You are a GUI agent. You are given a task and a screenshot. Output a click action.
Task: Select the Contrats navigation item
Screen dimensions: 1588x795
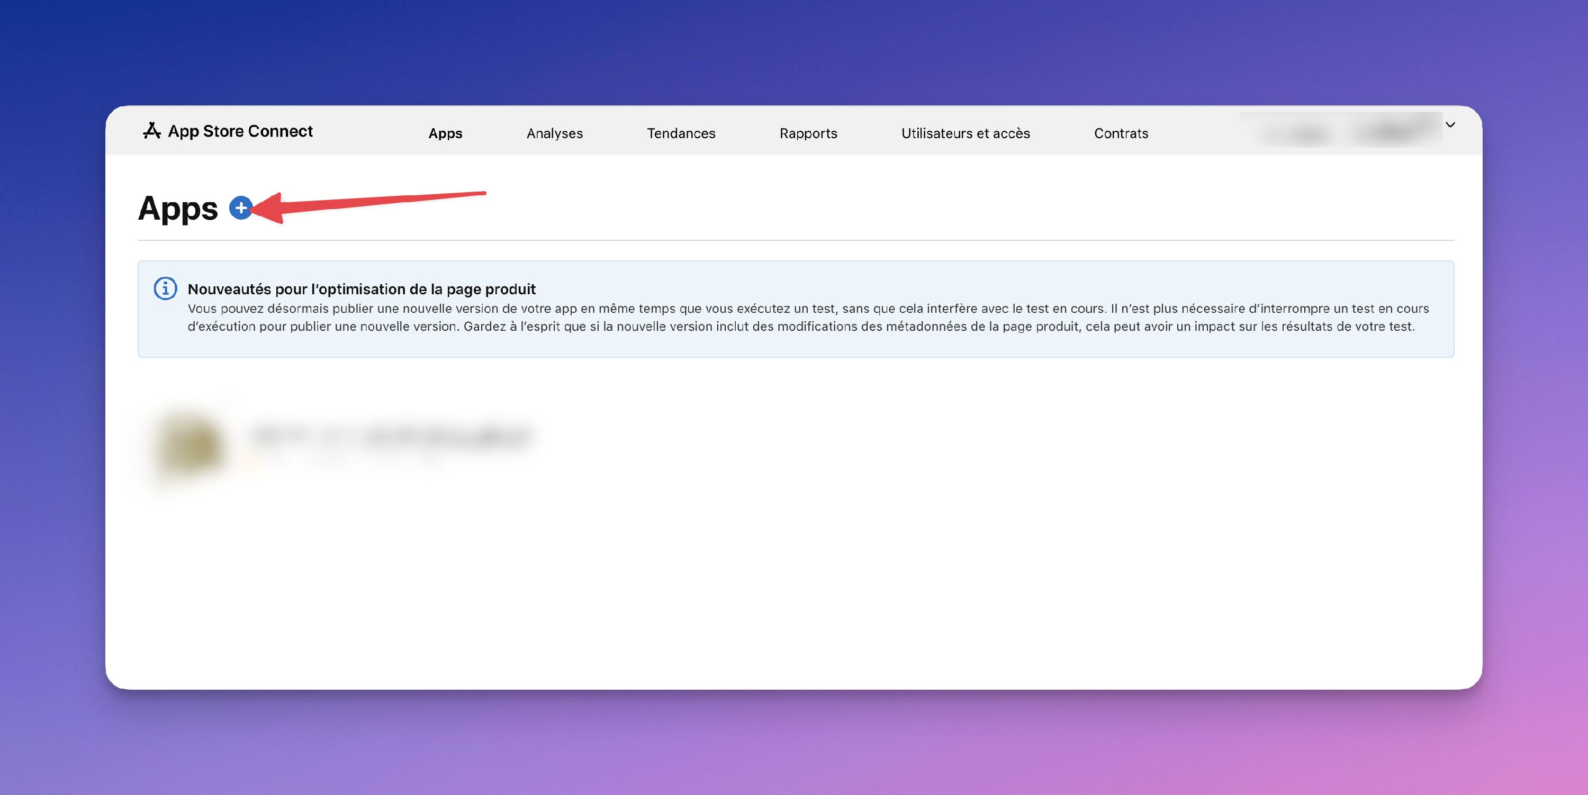pos(1120,133)
